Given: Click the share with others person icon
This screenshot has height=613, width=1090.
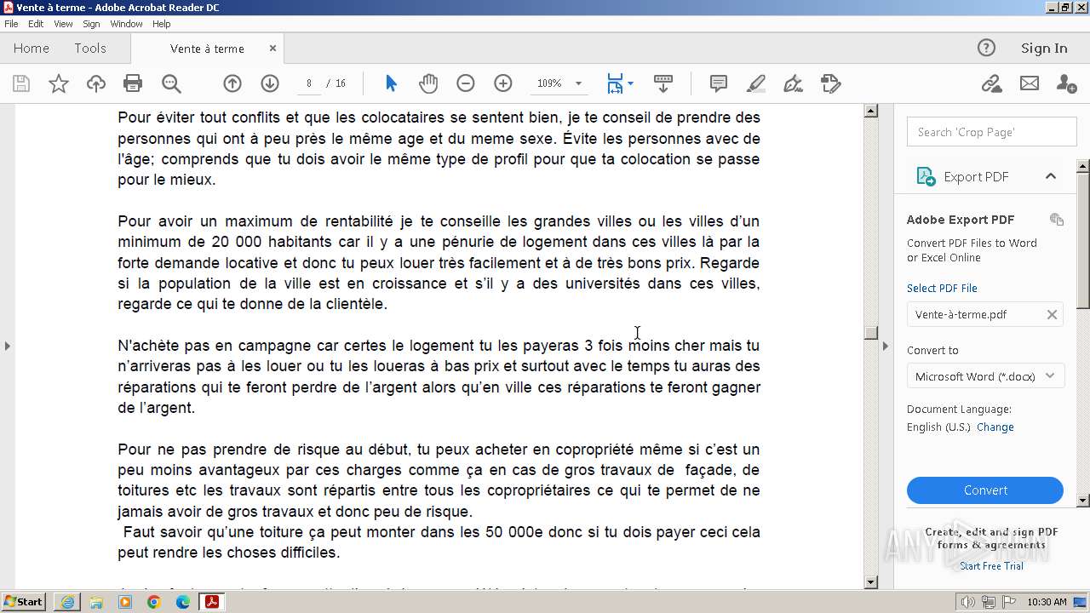Looking at the screenshot, I should [x=1066, y=83].
